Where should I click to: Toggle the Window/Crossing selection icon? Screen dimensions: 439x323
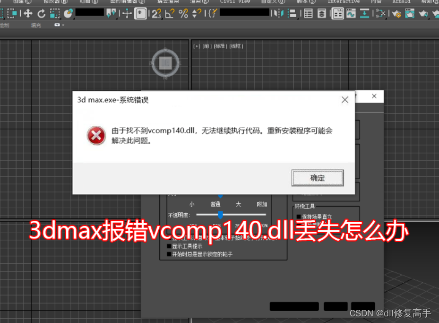point(12,13)
